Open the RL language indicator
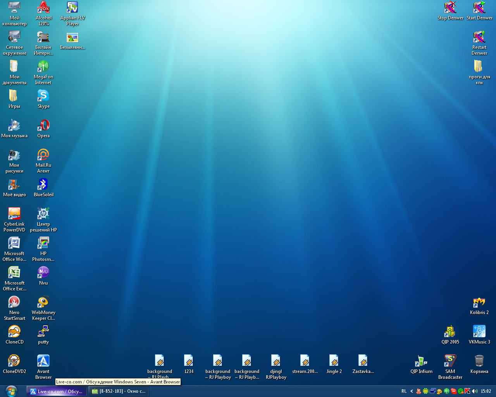Screen dimensions: 496x397 point(404,391)
